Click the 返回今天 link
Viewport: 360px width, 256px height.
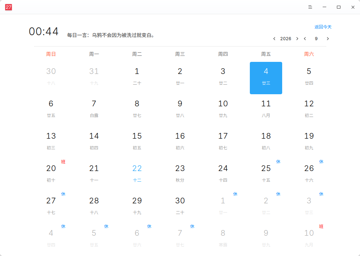point(323,27)
